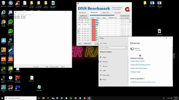The height and width of the screenshot is (100, 179).
Task: Open the Streamlabs OBS desktop shortcut
Action: coord(3,88)
